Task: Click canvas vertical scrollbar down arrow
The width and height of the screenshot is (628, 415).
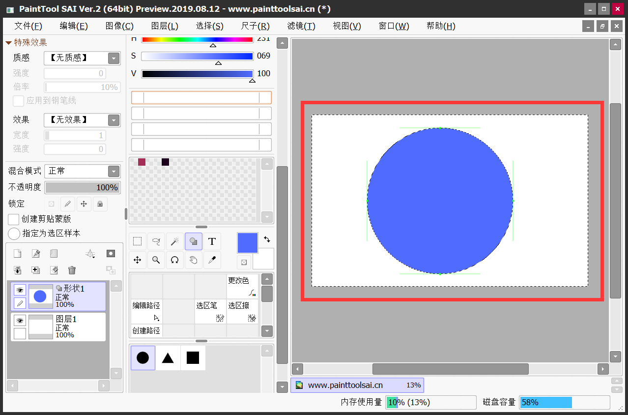Action: [615, 356]
